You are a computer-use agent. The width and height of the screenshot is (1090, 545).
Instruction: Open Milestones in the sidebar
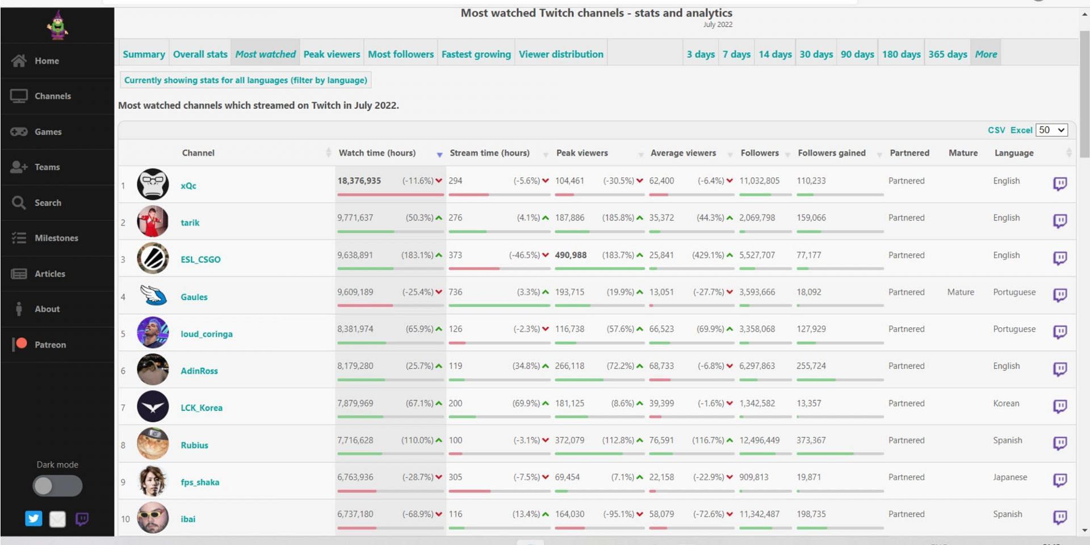click(x=57, y=238)
